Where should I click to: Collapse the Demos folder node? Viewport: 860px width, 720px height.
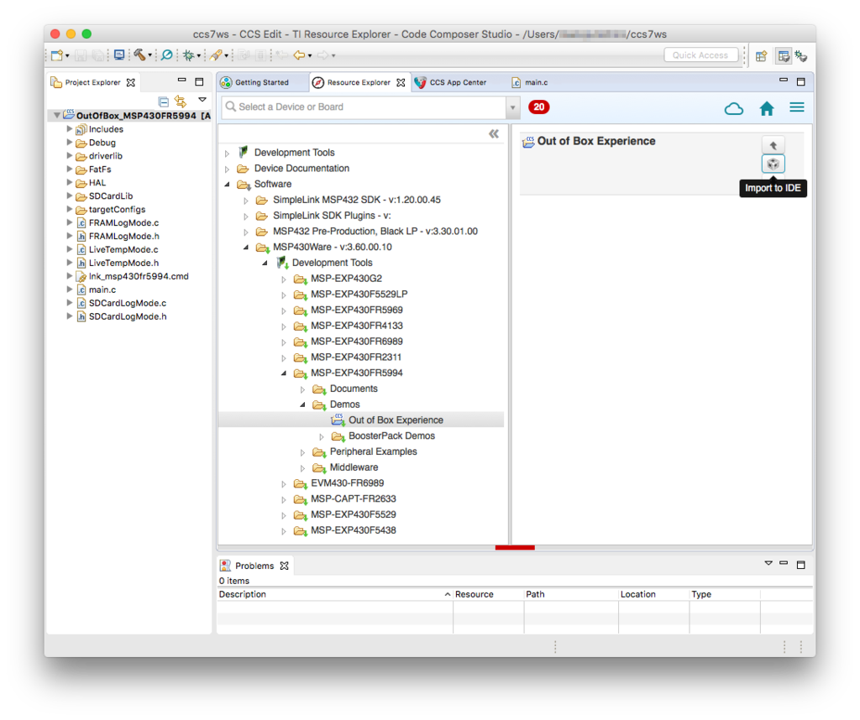[302, 404]
